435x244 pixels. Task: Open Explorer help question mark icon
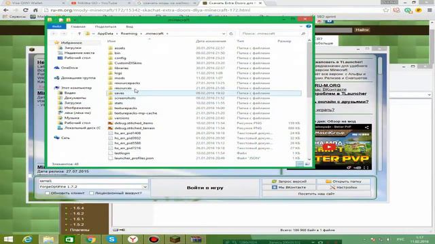[x=308, y=26]
